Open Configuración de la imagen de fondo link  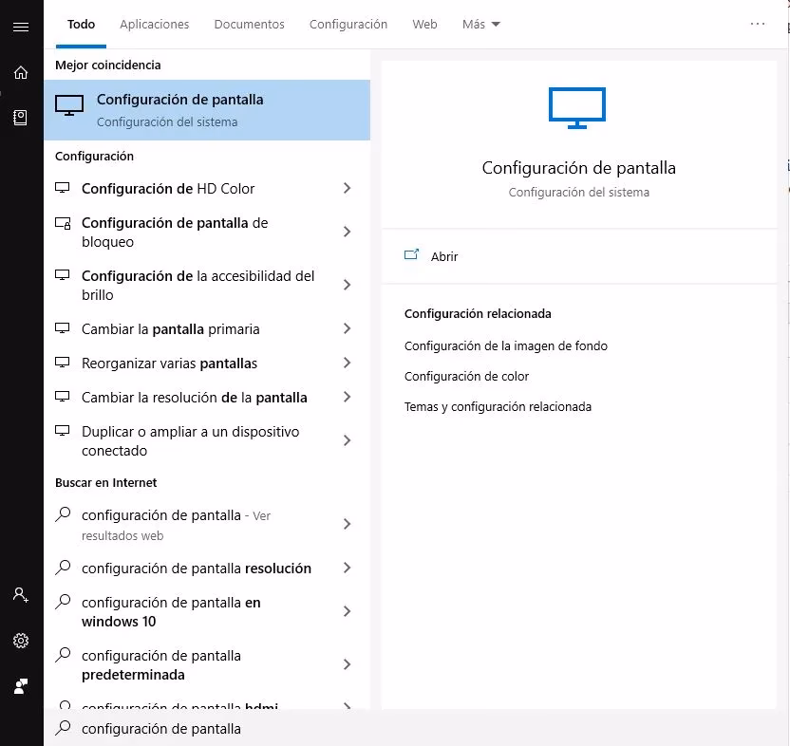click(x=506, y=346)
